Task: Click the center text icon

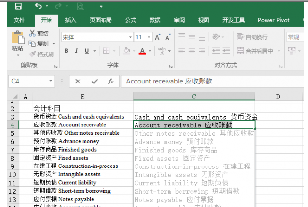Action: (192, 51)
